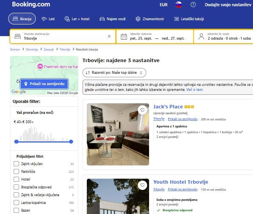Open the check-out date ned., 27. sept.
Image resolution: width=253 pixels, height=214 pixels.
(173, 38)
